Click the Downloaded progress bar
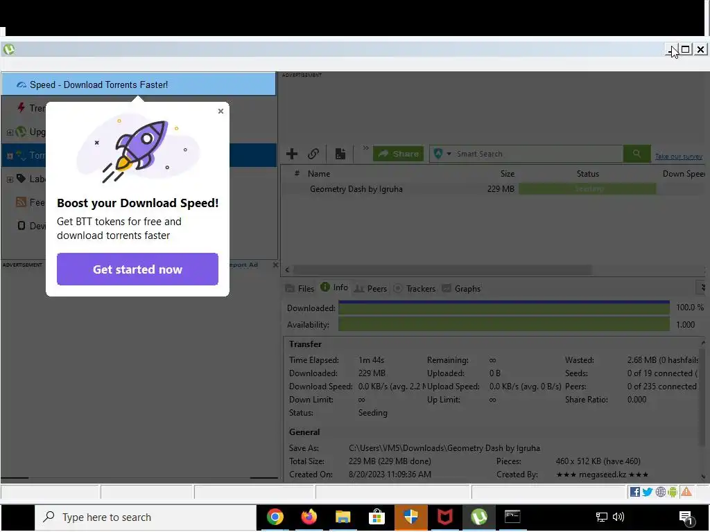Image resolution: width=710 pixels, height=532 pixels. (x=504, y=308)
